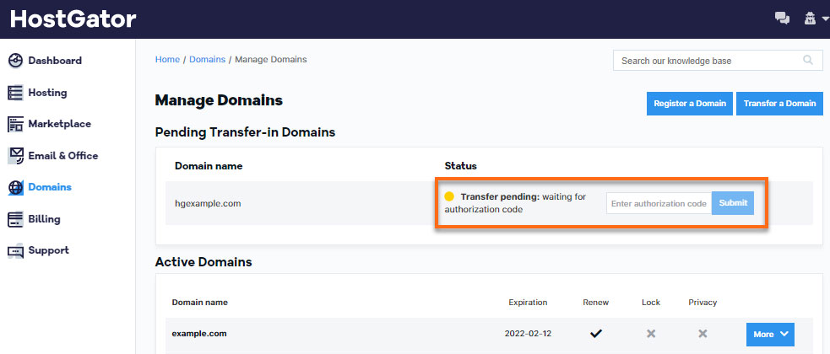Screen dimensions: 830x354
Task: Follow the Home breadcrumb link
Action: pyautogui.click(x=167, y=59)
